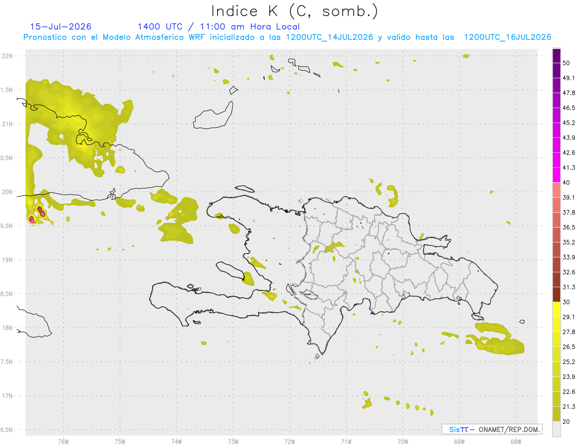
Task: Click "1400 UTC / 11:00 am Hora Local"
Action: (x=219, y=27)
